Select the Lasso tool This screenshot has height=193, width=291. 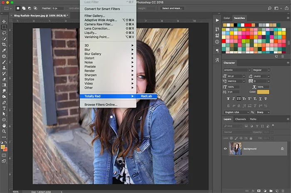[x=4, y=33]
